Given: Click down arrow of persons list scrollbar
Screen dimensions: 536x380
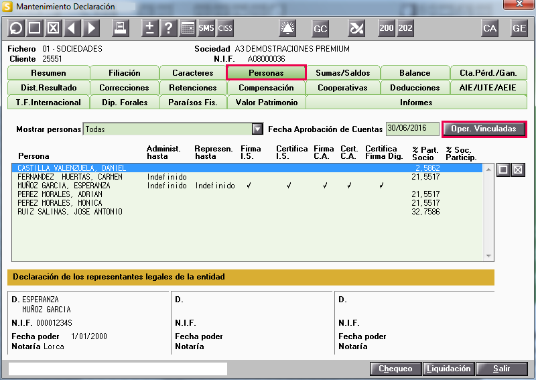Looking at the screenshot, I should click(488, 256).
